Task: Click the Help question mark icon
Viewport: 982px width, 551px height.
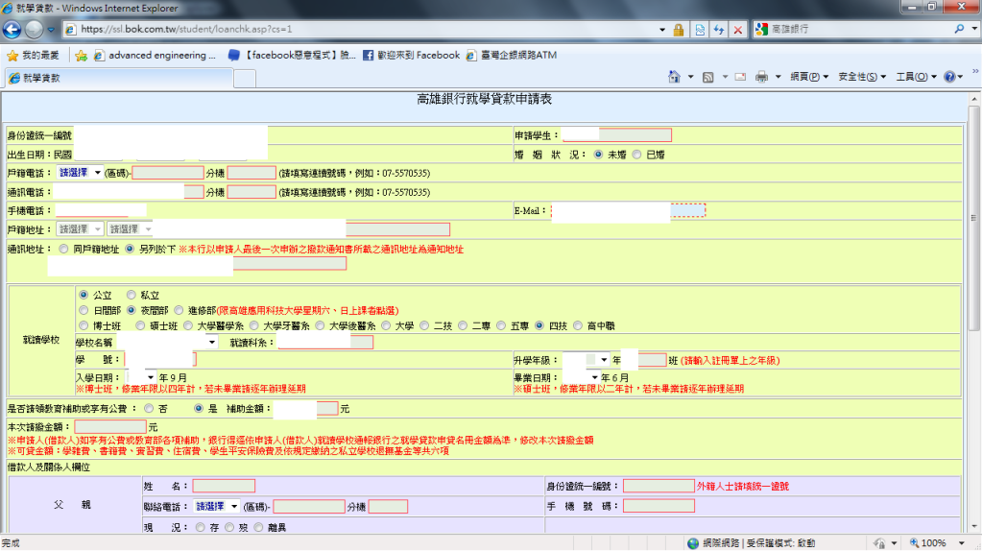Action: (950, 77)
